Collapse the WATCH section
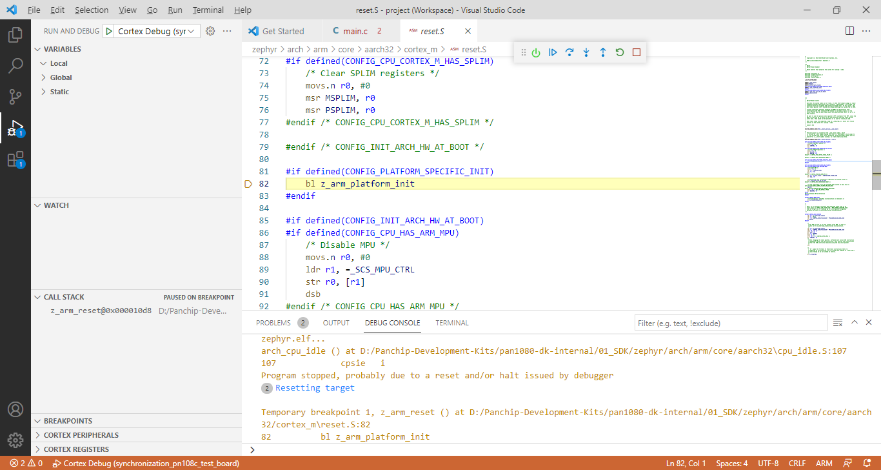 [x=137, y=205]
